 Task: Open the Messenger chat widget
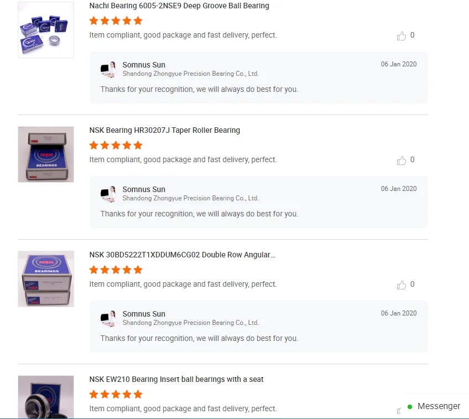[434, 406]
